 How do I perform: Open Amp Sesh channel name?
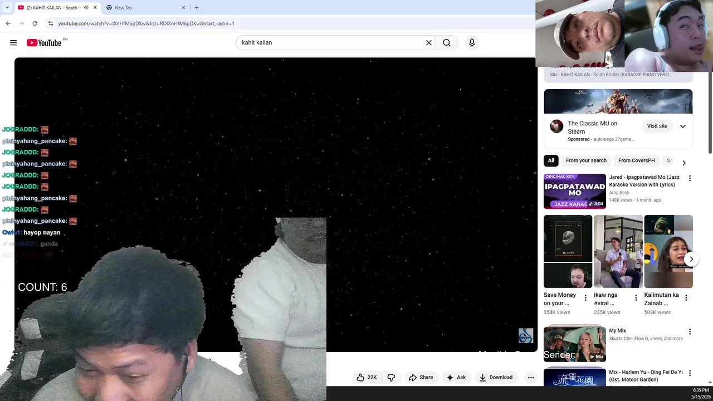click(619, 193)
